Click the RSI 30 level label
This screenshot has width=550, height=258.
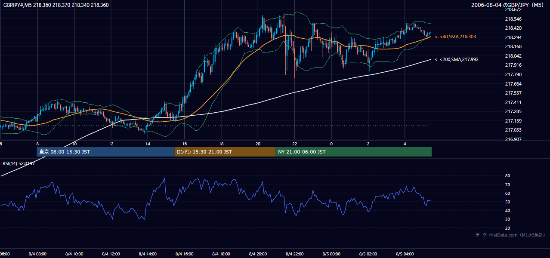[507, 219]
